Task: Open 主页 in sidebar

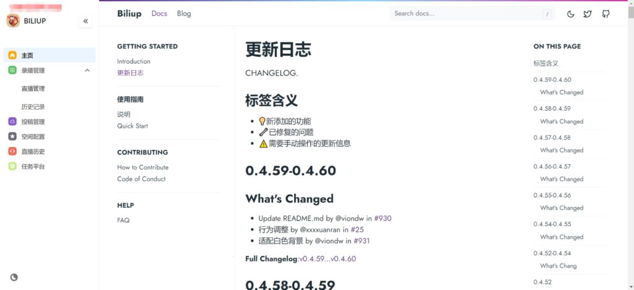Action: point(50,55)
